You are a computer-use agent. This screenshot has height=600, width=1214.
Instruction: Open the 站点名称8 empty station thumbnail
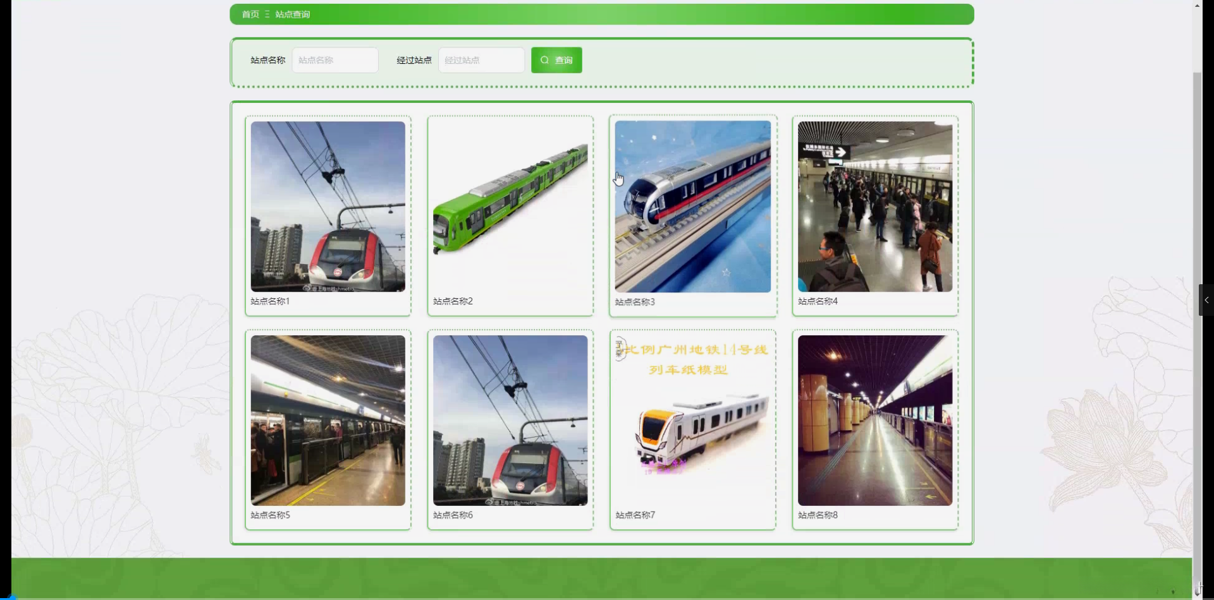[x=875, y=421]
